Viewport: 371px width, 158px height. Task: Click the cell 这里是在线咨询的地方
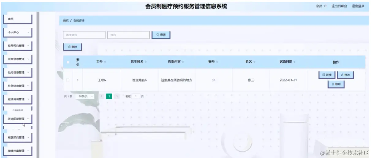[176, 80]
